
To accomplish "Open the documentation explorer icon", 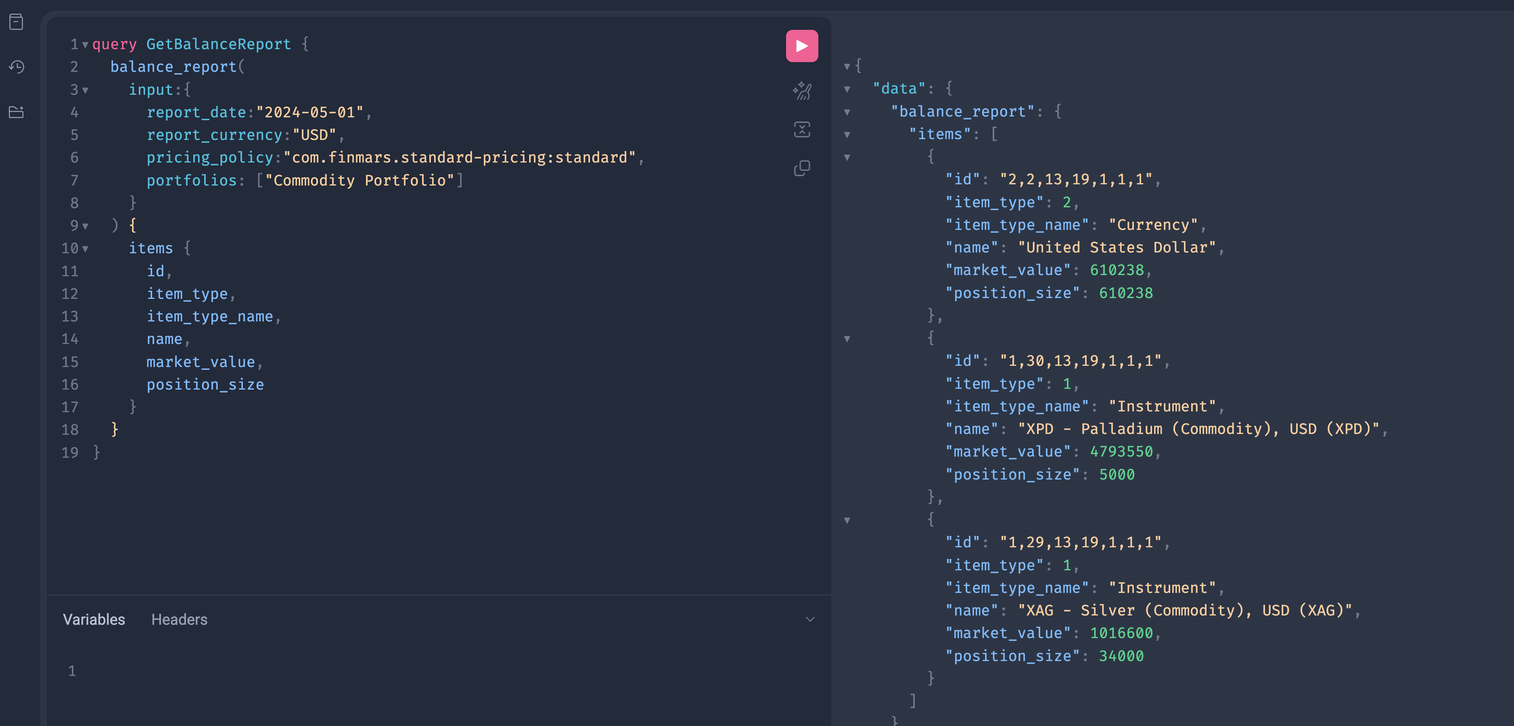I will (x=17, y=22).
